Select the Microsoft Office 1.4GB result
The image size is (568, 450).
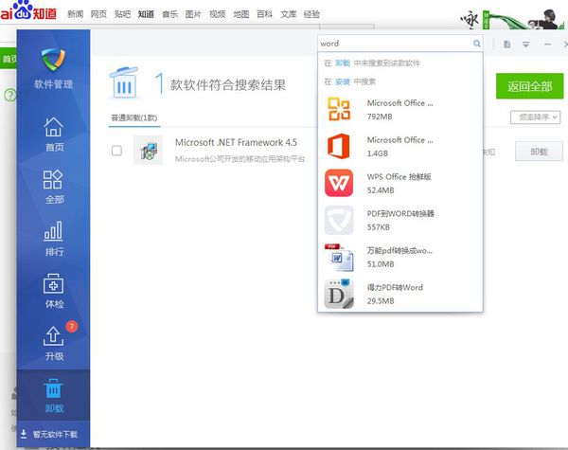click(399, 147)
